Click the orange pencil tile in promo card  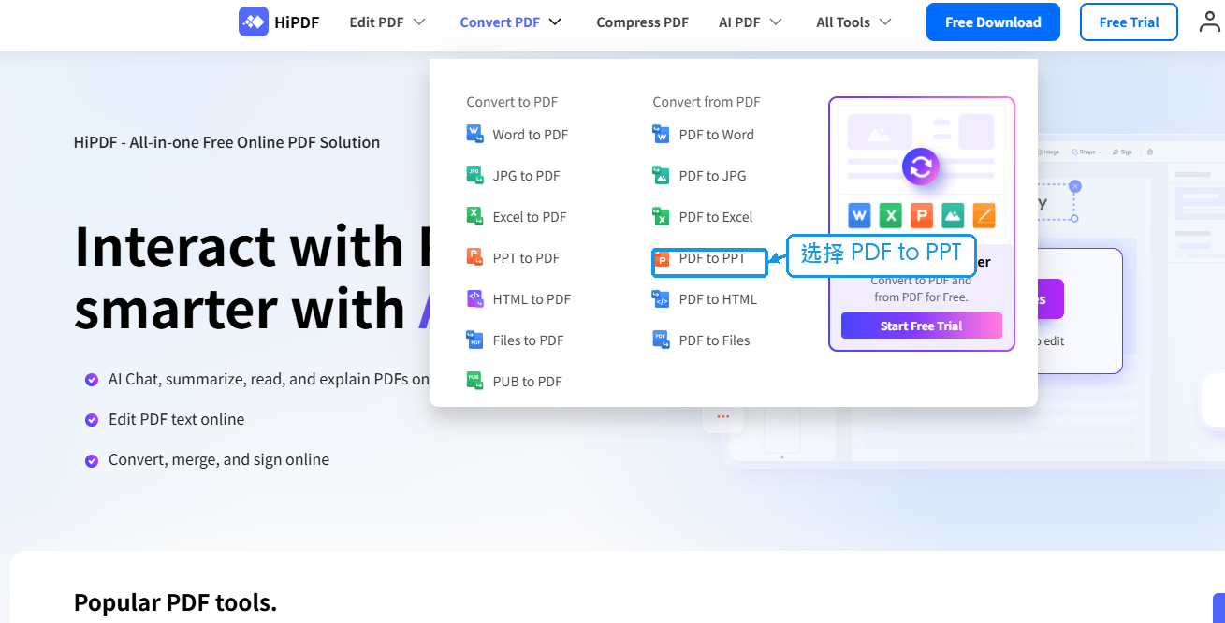tap(984, 216)
